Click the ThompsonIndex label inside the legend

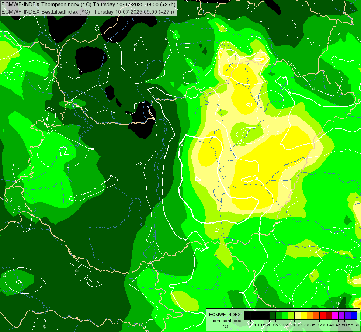click(x=225, y=321)
